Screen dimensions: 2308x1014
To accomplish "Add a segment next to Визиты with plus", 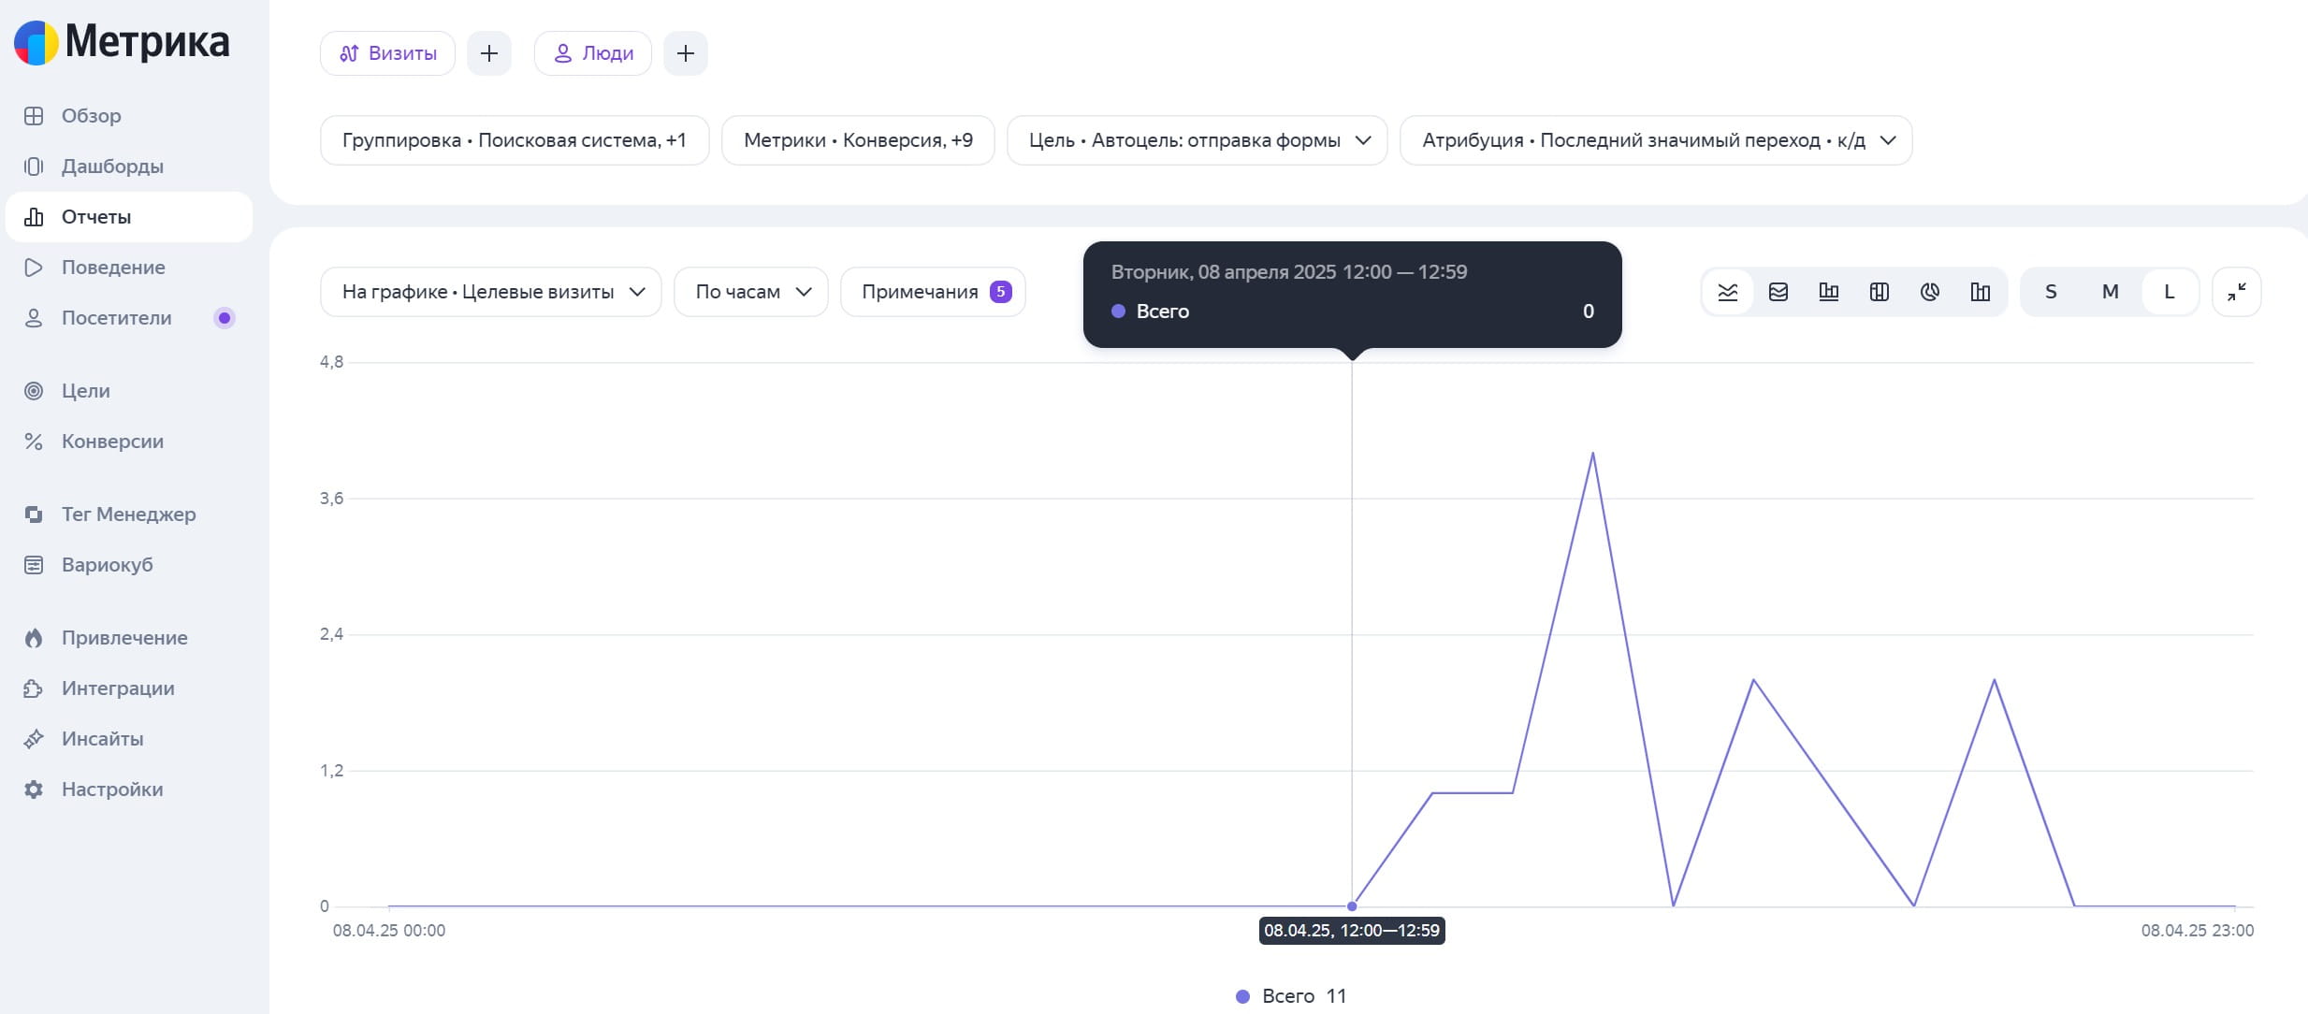I will [489, 53].
